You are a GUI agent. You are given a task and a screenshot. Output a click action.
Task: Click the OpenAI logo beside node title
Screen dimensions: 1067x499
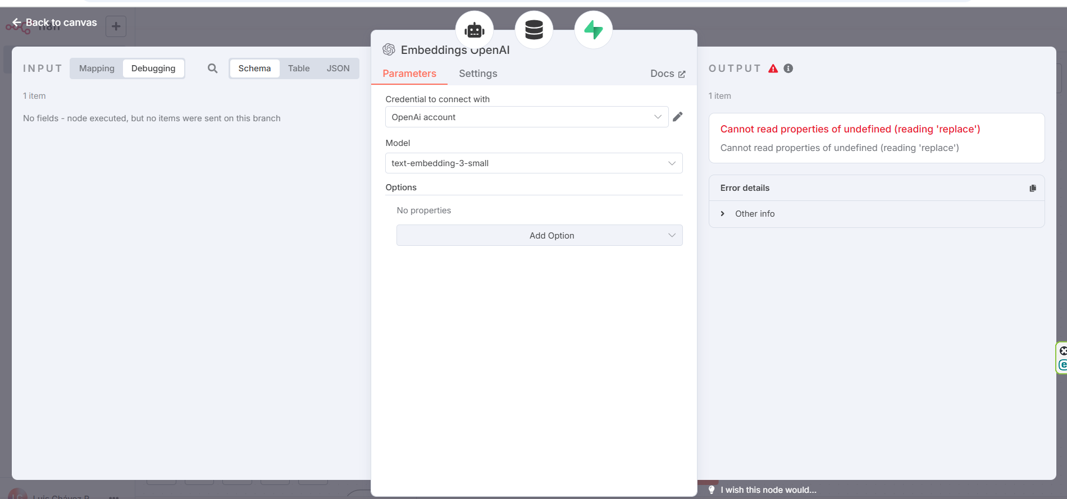pyautogui.click(x=389, y=49)
